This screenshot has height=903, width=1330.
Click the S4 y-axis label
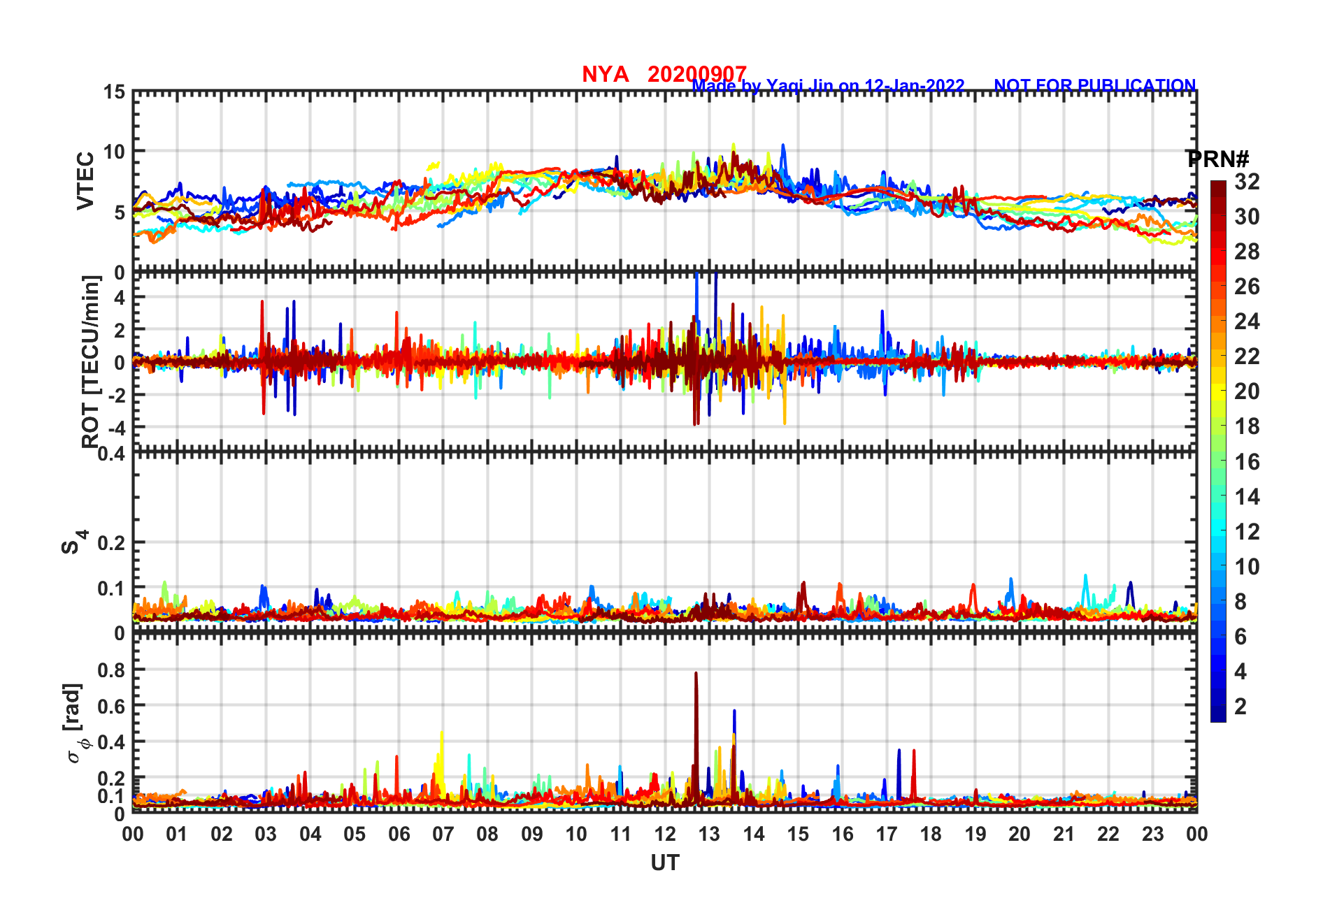(74, 542)
